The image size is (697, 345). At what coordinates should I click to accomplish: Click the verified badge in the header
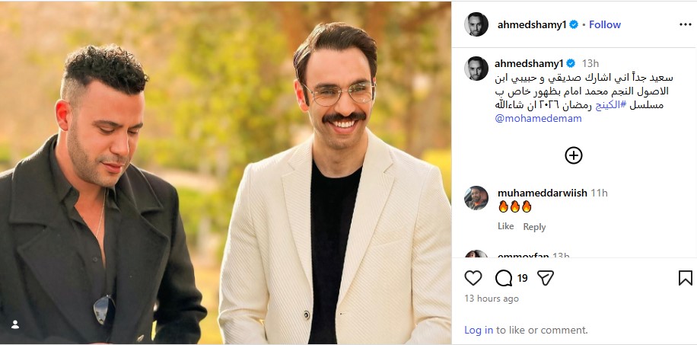coord(573,24)
